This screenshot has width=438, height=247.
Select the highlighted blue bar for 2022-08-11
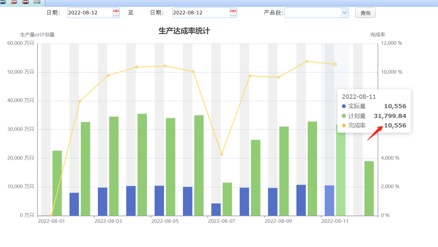click(329, 200)
